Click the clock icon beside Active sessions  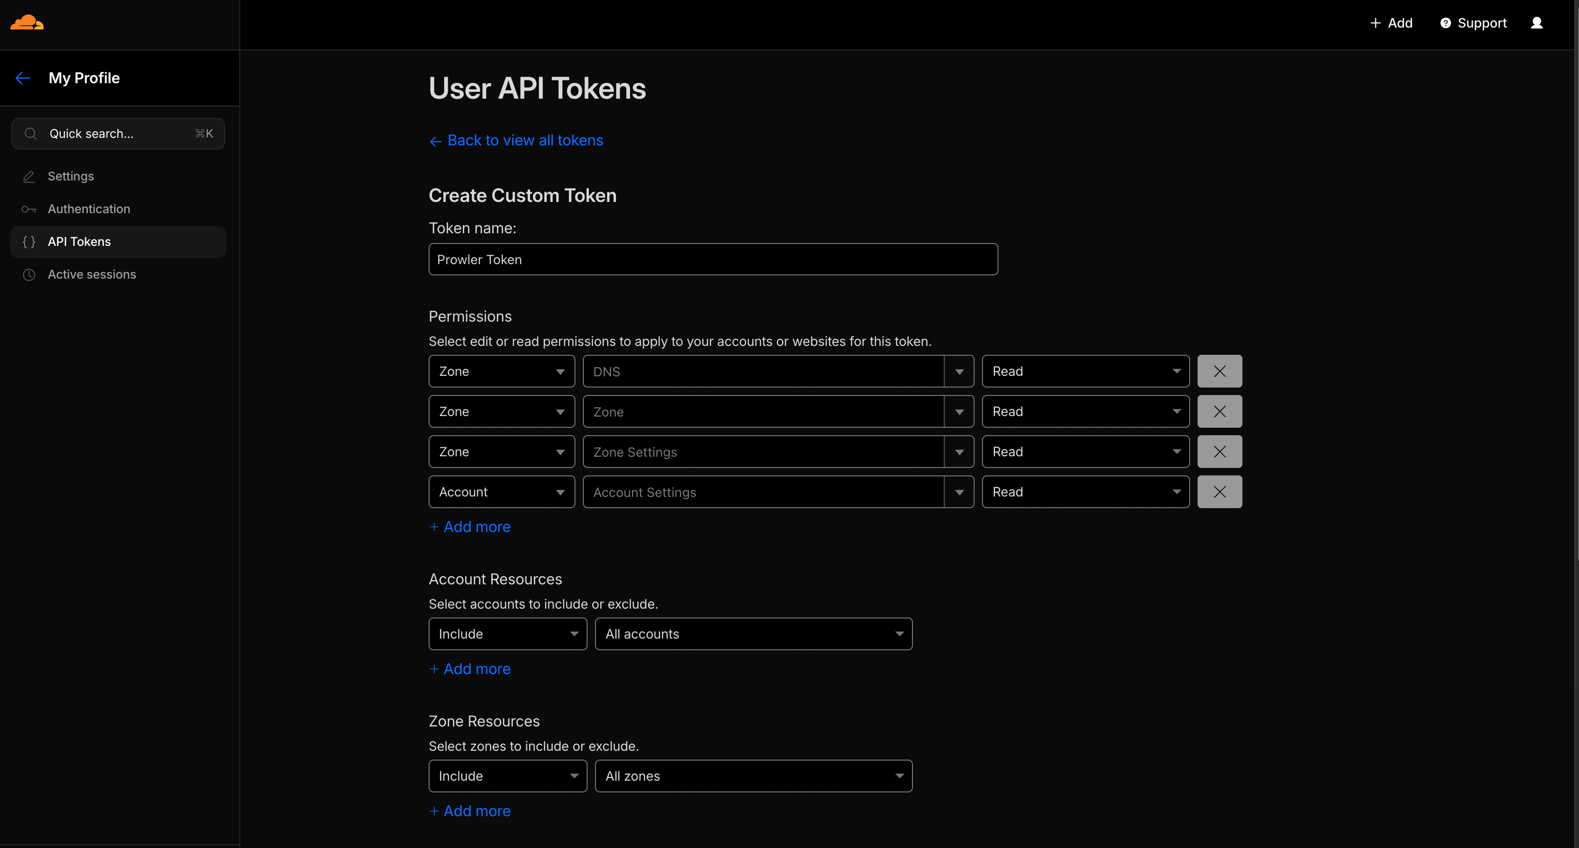pyautogui.click(x=28, y=275)
